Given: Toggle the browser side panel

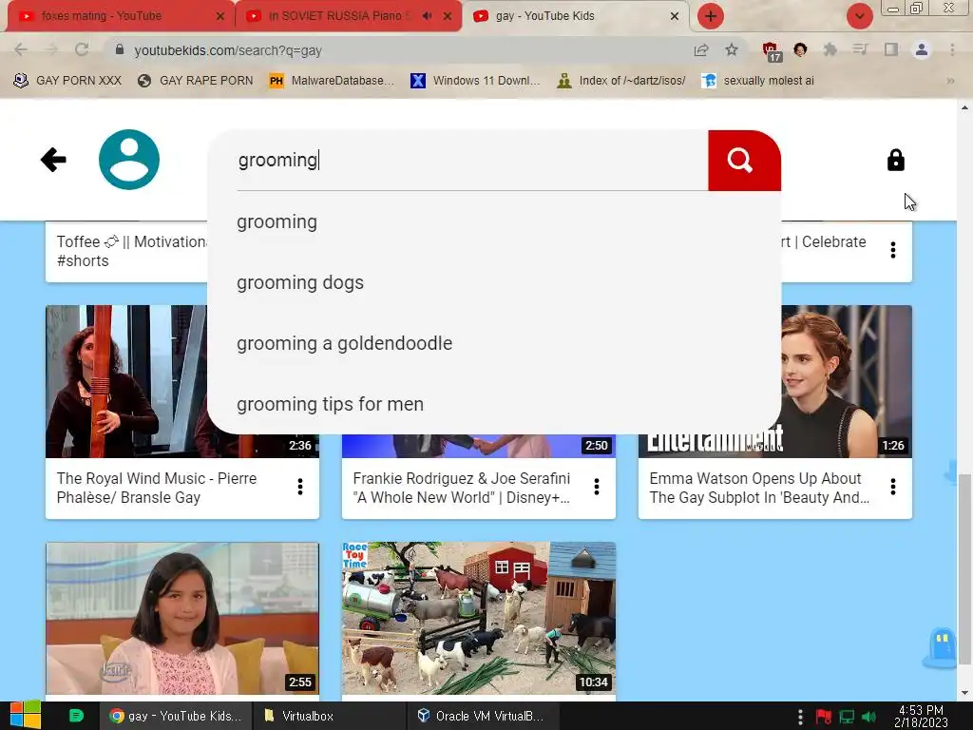Looking at the screenshot, I should click(x=891, y=49).
